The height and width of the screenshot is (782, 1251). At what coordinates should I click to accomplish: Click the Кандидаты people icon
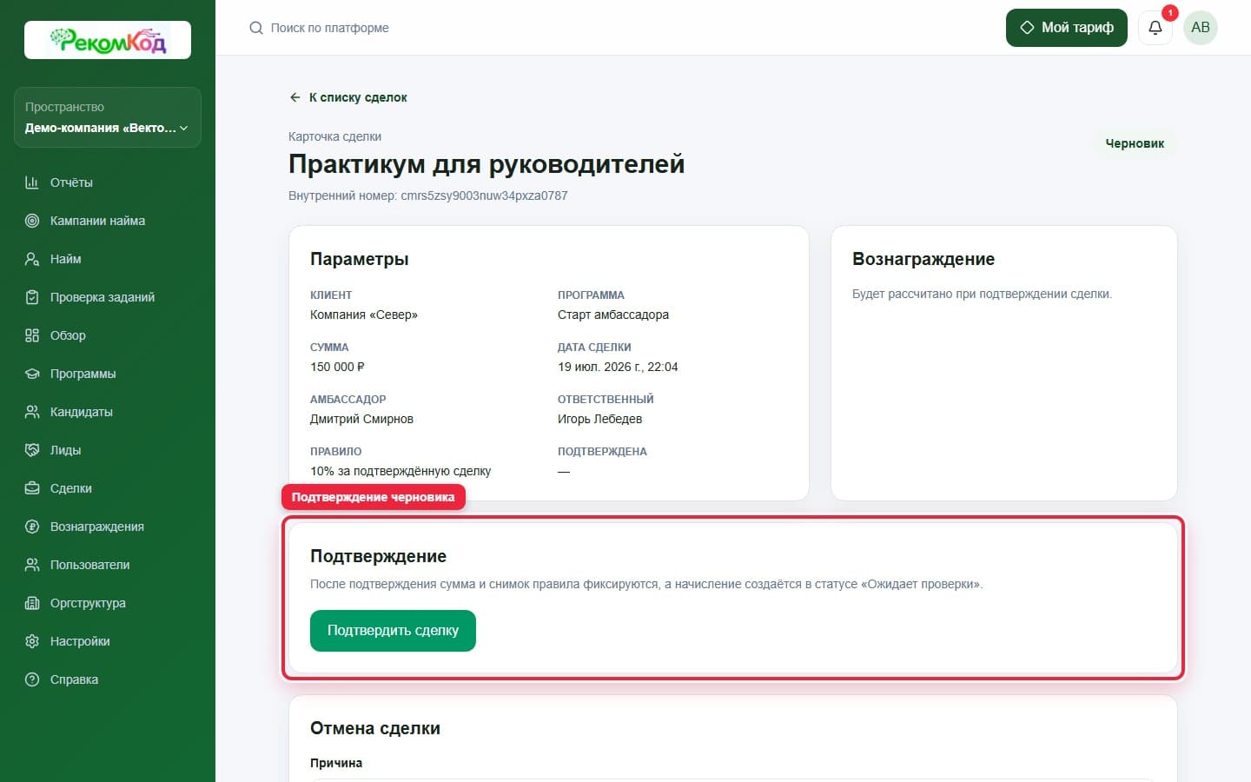[32, 412]
